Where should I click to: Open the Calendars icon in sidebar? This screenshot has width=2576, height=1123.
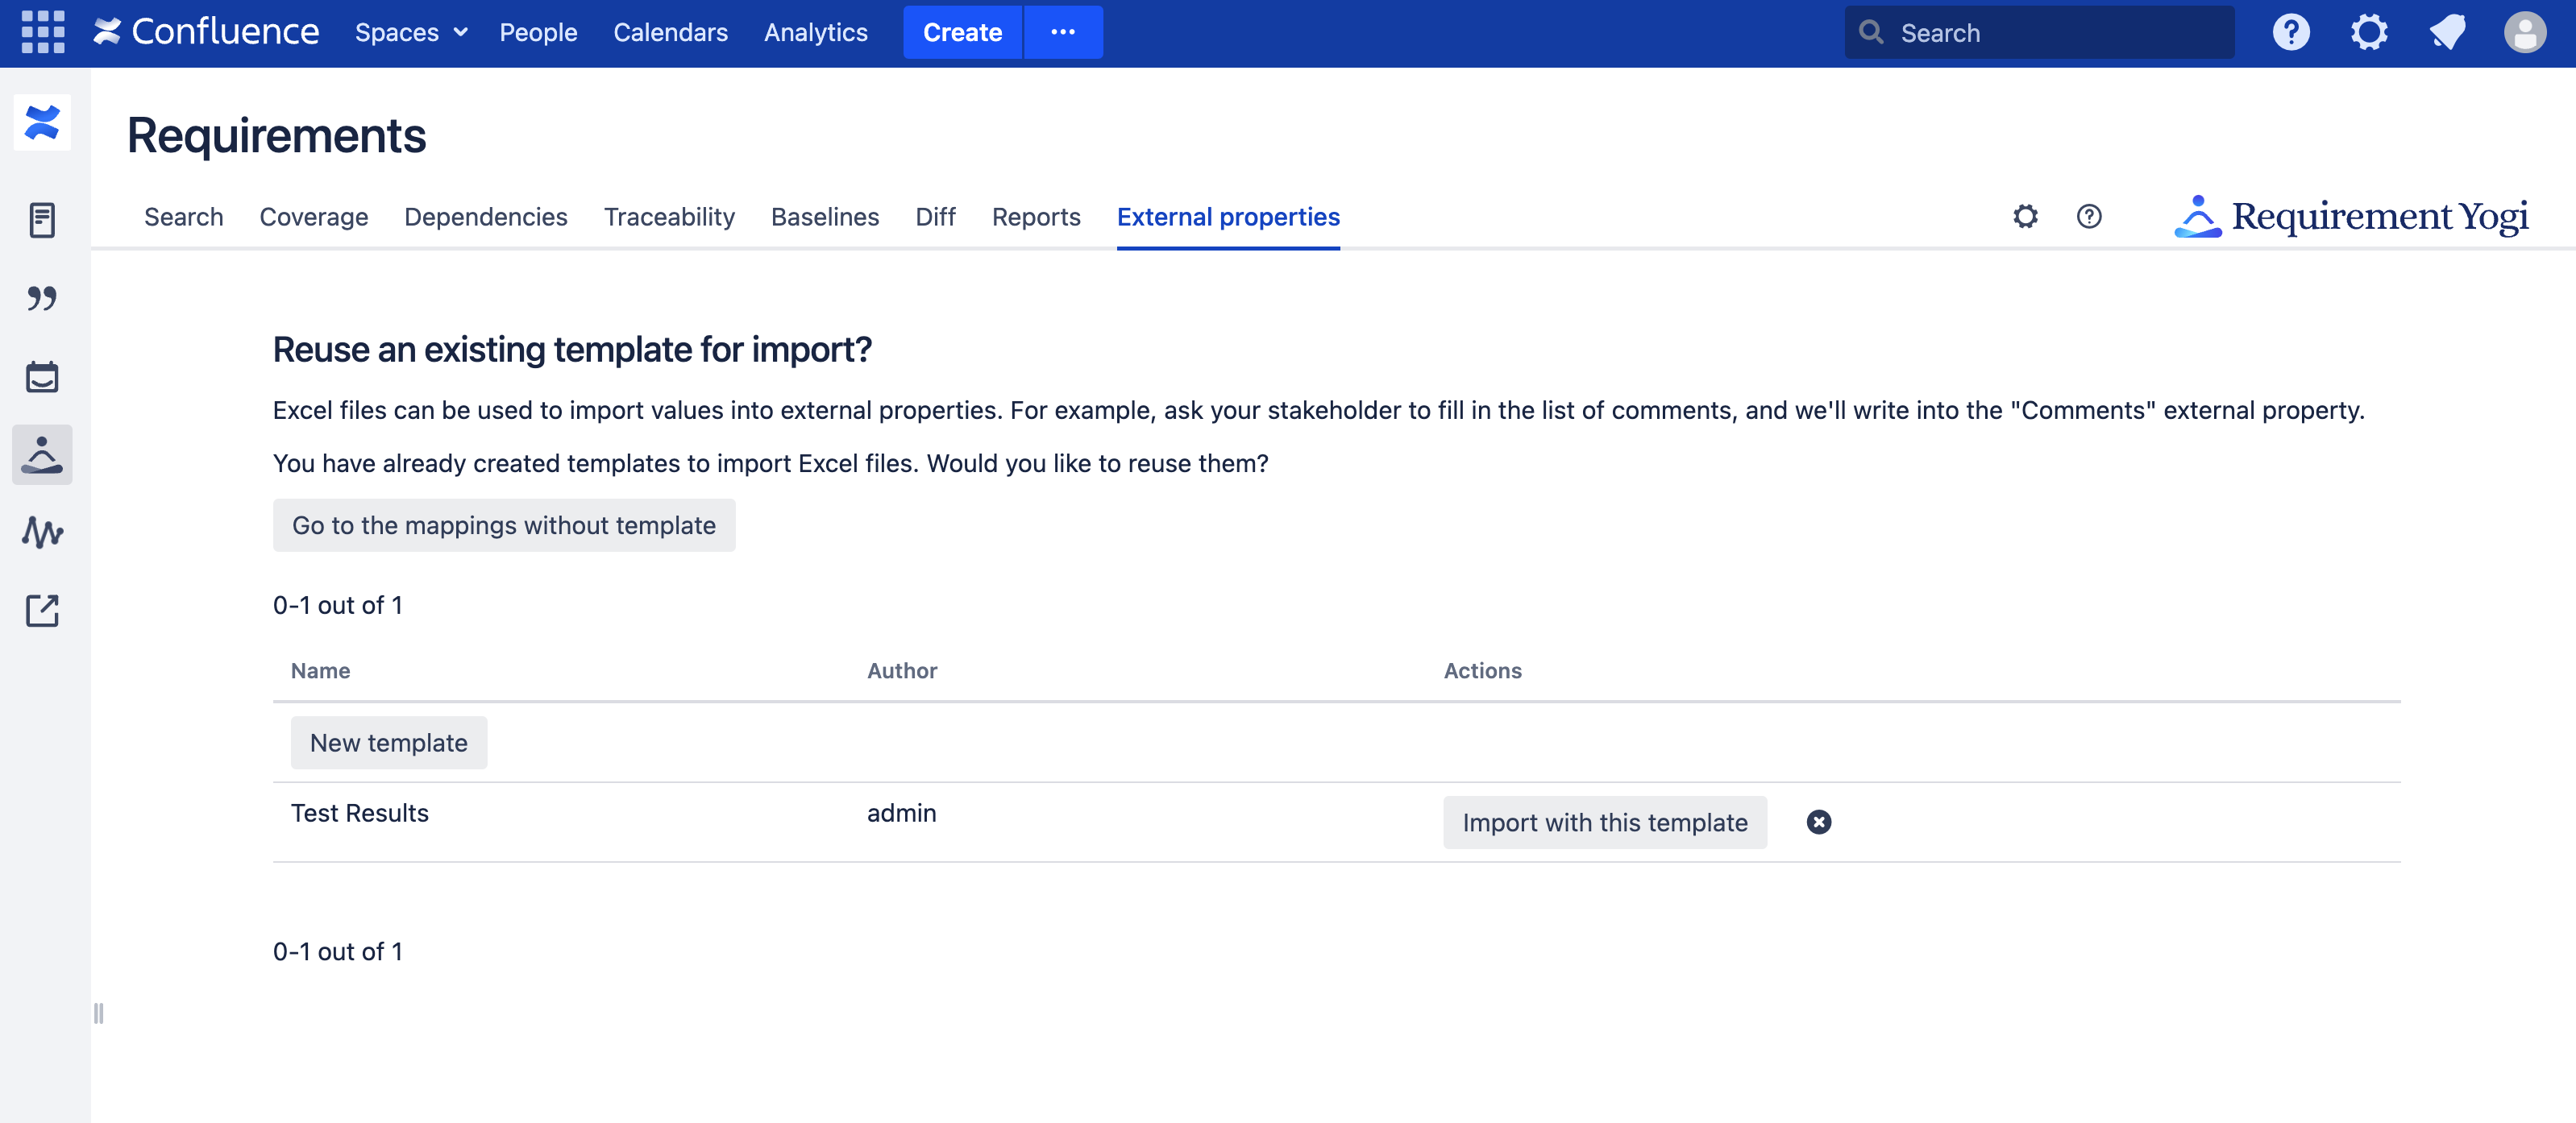pos(42,377)
